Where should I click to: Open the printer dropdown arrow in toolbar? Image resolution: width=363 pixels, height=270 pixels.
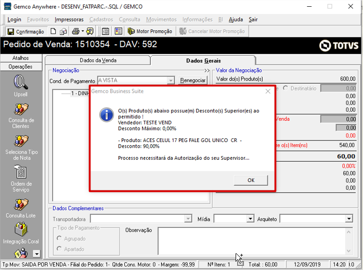click(83, 31)
